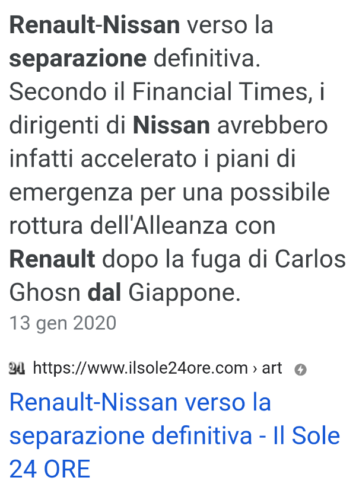The image size is (356, 487).
Task: Click the word "emergenza" in snippet
Action: (x=71, y=193)
